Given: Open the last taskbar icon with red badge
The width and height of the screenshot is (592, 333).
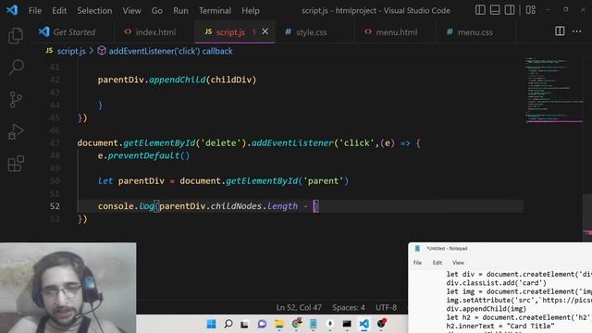Looking at the screenshot, I should click(x=381, y=324).
